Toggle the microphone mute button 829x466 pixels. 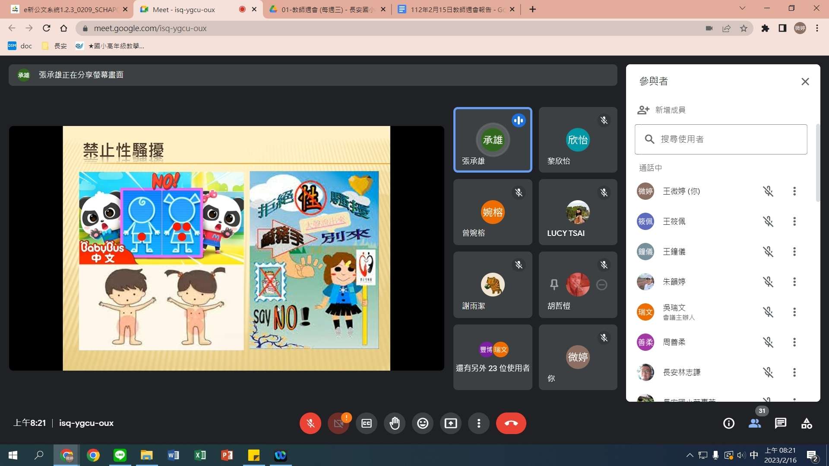[x=310, y=423]
